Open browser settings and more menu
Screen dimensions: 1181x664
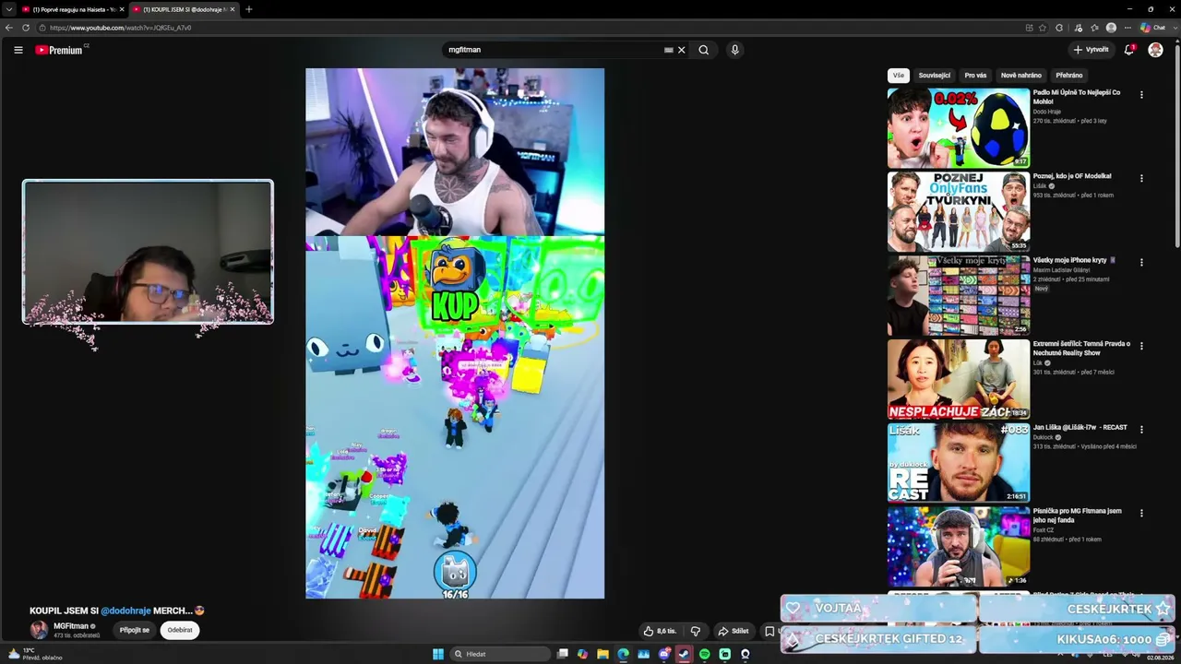pos(1127,28)
